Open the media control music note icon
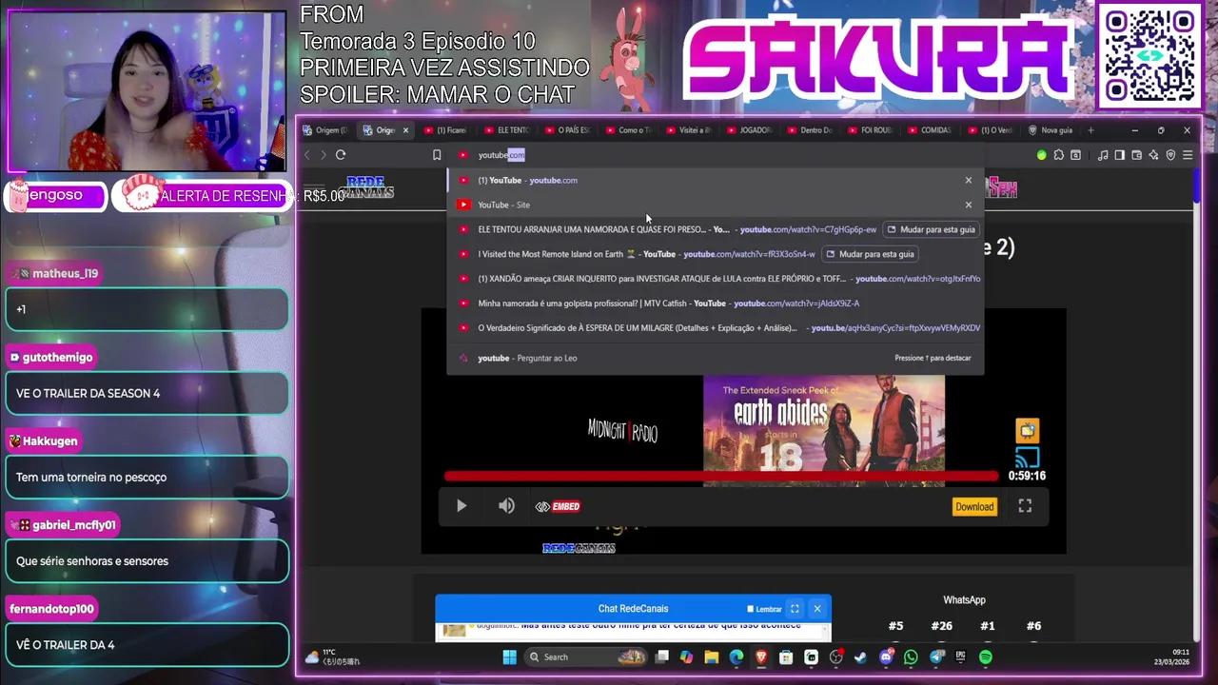1218x685 pixels. [x=1103, y=155]
